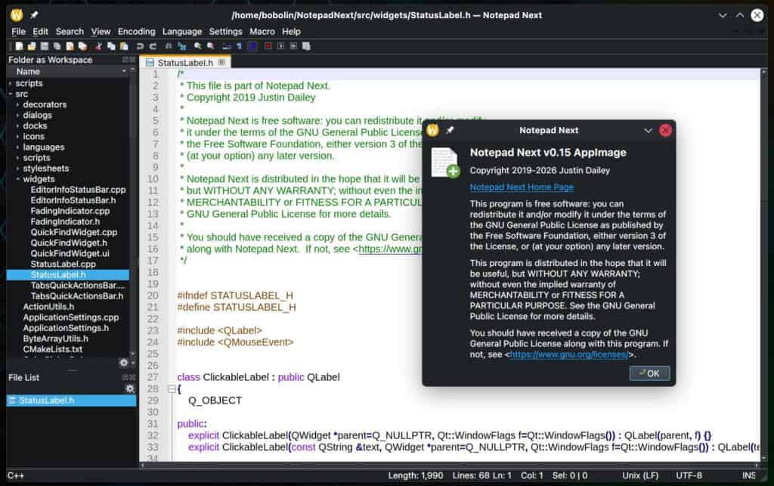Click the folder tree vertical scrollbar
Image resolution: width=774 pixels, height=486 pixels.
[x=132, y=212]
